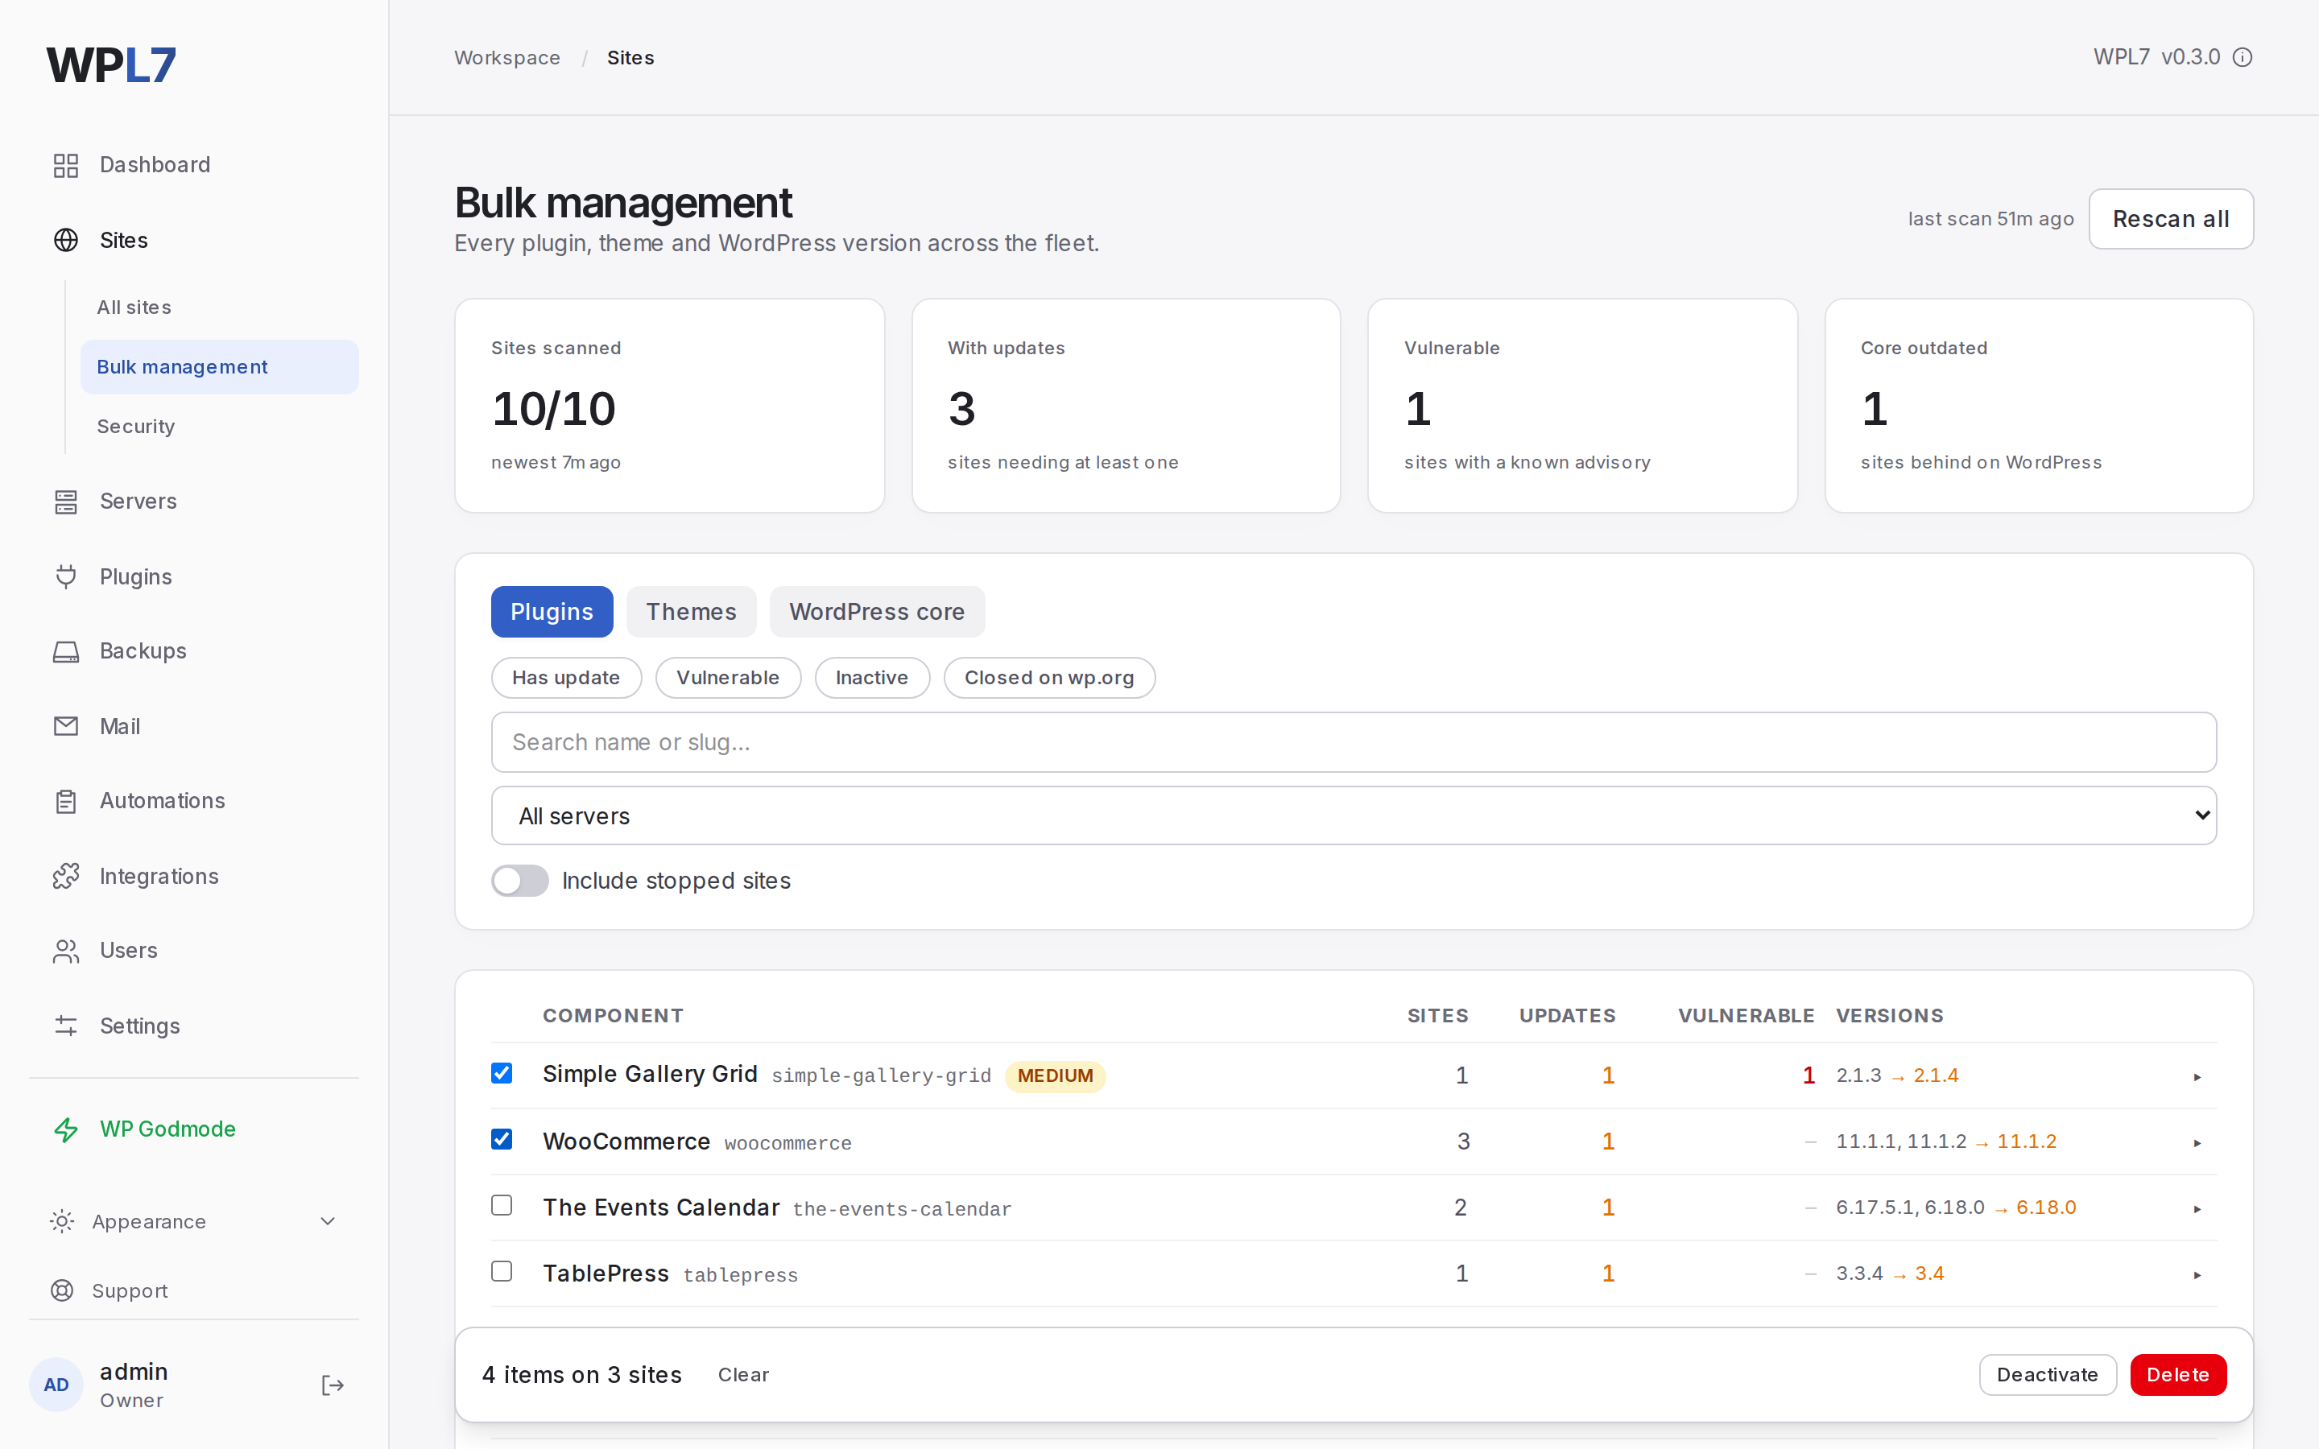Uncheck the Simple Gallery Grid checkbox
Viewport: 2319px width, 1449px height.
click(501, 1073)
